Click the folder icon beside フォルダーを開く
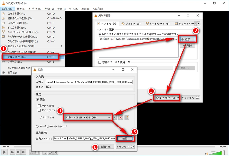The image size is (229, 156). (x=3, y=23)
